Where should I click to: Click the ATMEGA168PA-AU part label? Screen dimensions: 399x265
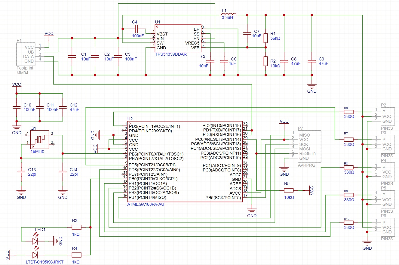(x=146, y=204)
